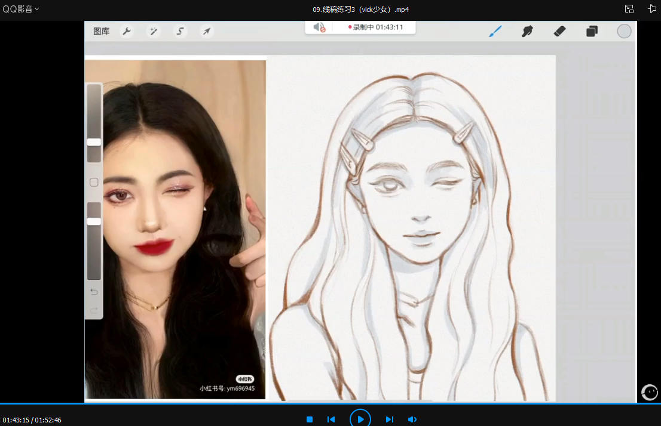
Task: Open the magic wand Adjustments tool
Action: 154,31
